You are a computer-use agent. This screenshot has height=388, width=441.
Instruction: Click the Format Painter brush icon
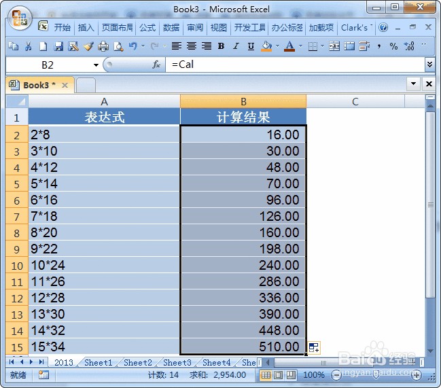tap(88, 46)
